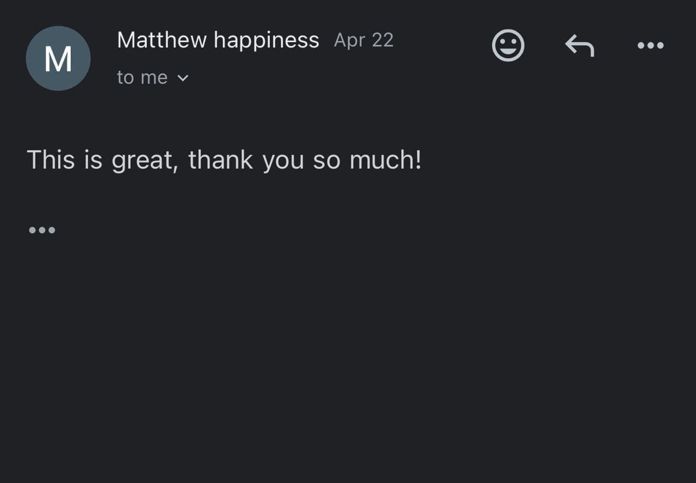The image size is (696, 483).
Task: Show message details using the small down arrow
Action: click(183, 78)
